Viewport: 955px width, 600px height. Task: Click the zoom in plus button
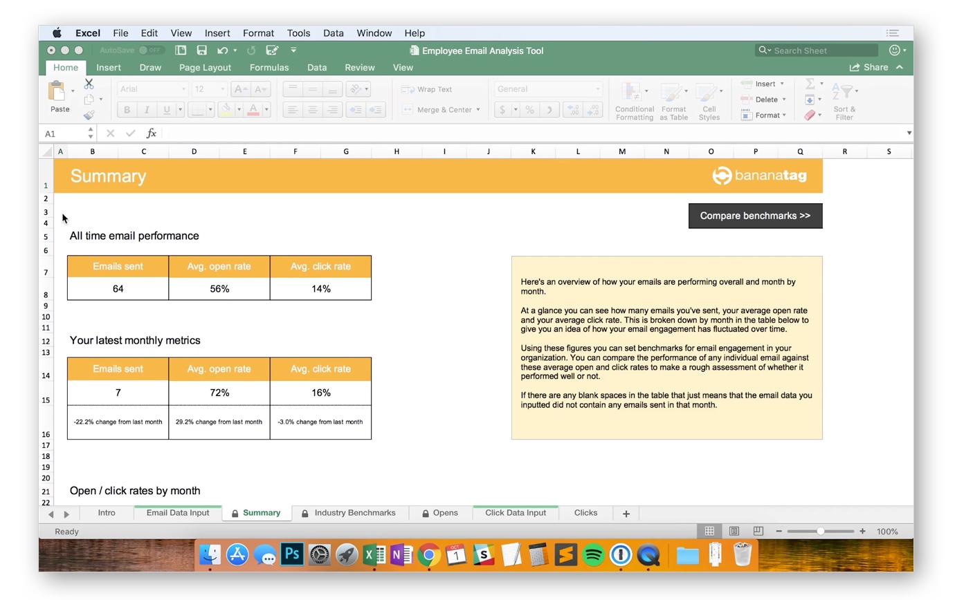[x=862, y=531]
